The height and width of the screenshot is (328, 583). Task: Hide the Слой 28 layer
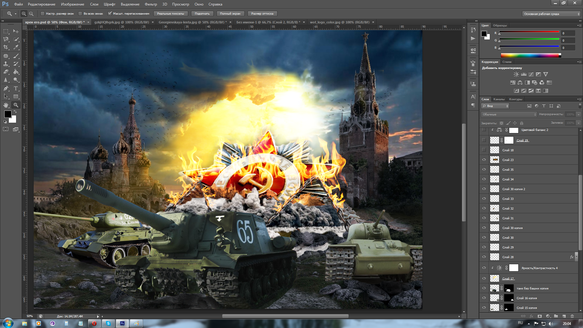click(484, 257)
